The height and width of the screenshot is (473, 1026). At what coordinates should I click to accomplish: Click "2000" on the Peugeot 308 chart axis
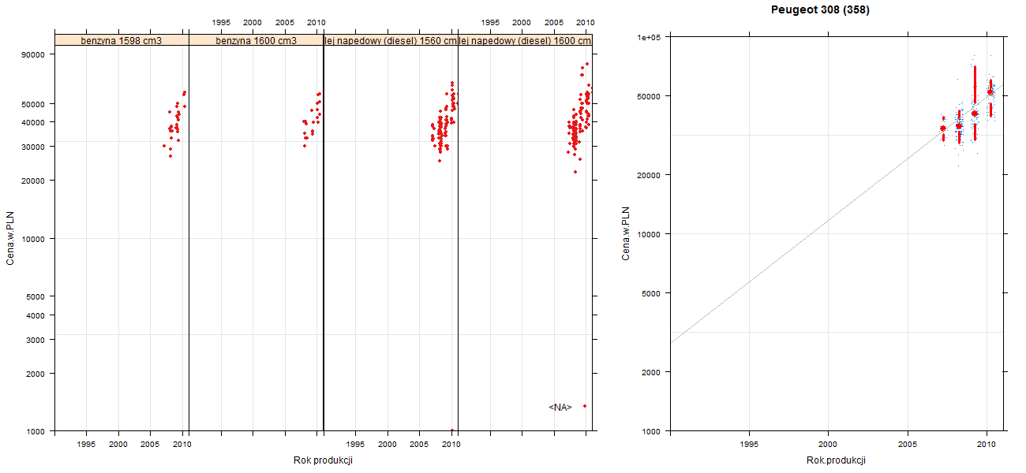[x=652, y=372]
